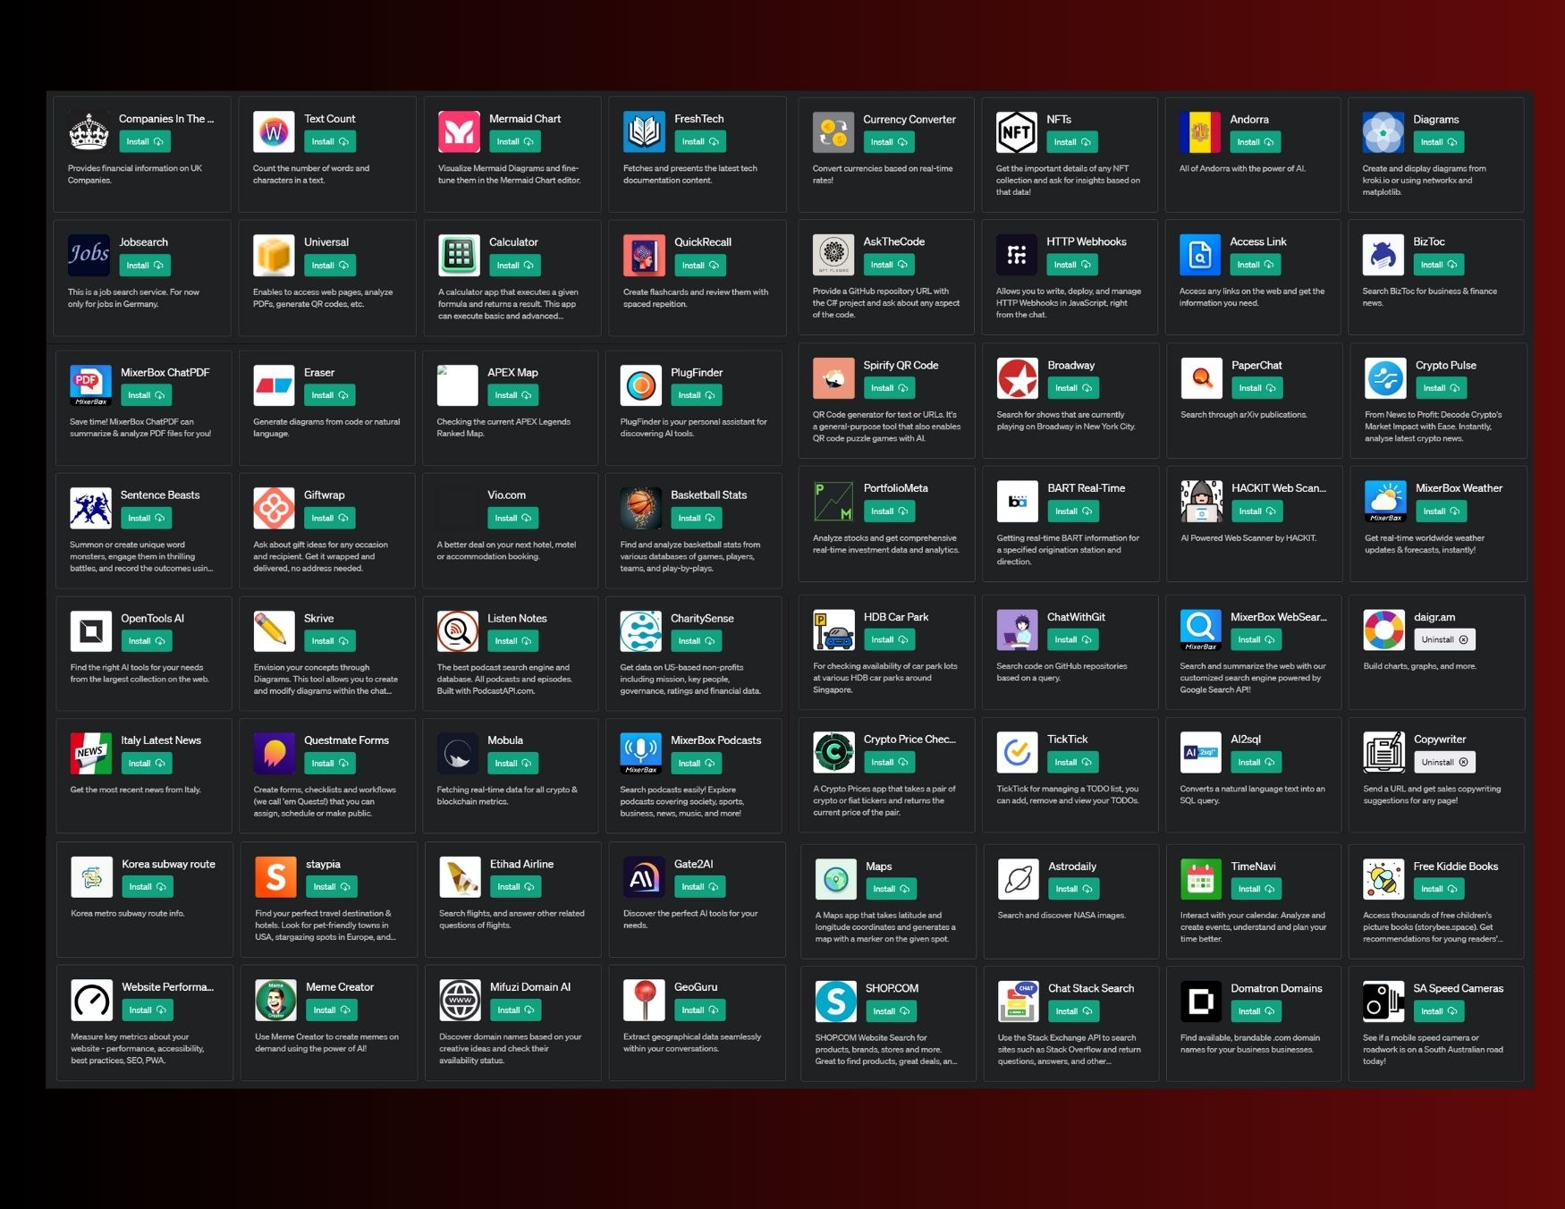This screenshot has width=1565, height=1209.
Task: Click the Domatron Domains icon
Action: click(1201, 1002)
